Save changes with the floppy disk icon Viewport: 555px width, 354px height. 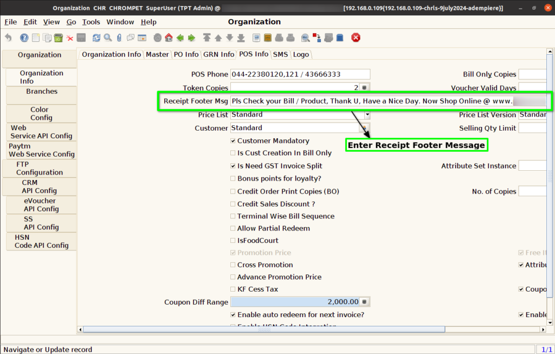coord(81,37)
